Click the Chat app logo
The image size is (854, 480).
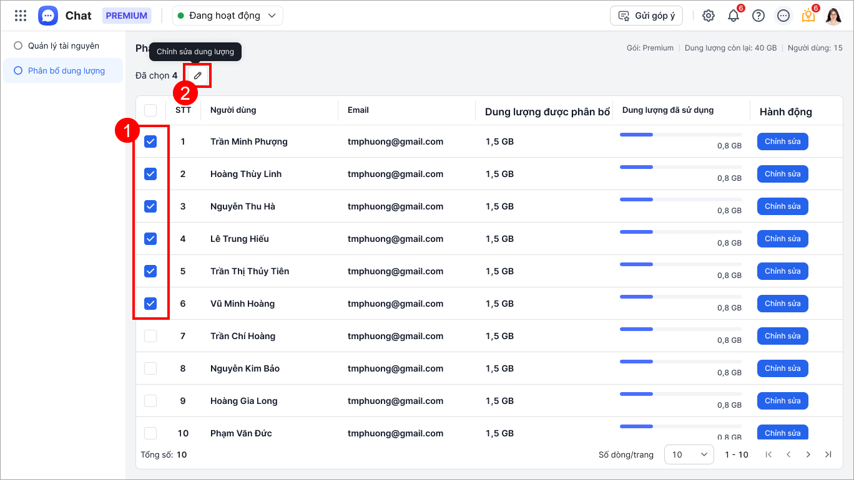(x=48, y=16)
